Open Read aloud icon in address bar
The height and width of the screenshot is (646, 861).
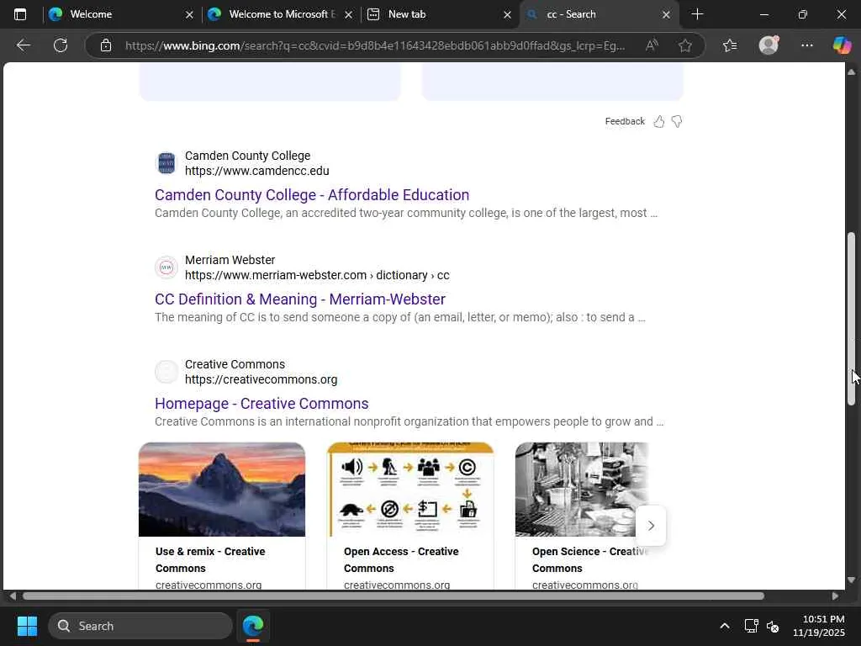click(x=652, y=45)
